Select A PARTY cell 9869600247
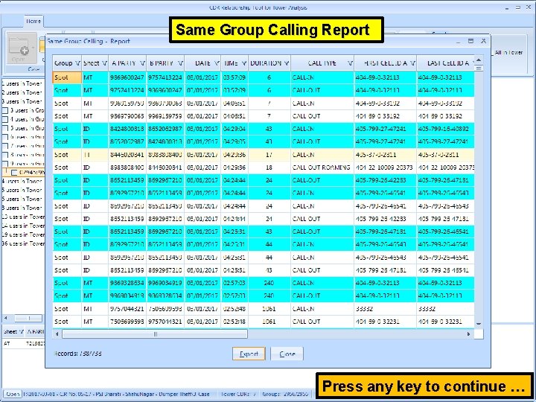This screenshot has height=402, width=536. click(127, 77)
